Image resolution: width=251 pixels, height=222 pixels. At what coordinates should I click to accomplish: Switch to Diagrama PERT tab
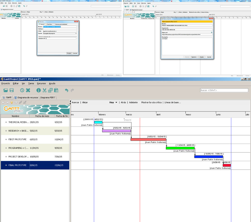47,97
